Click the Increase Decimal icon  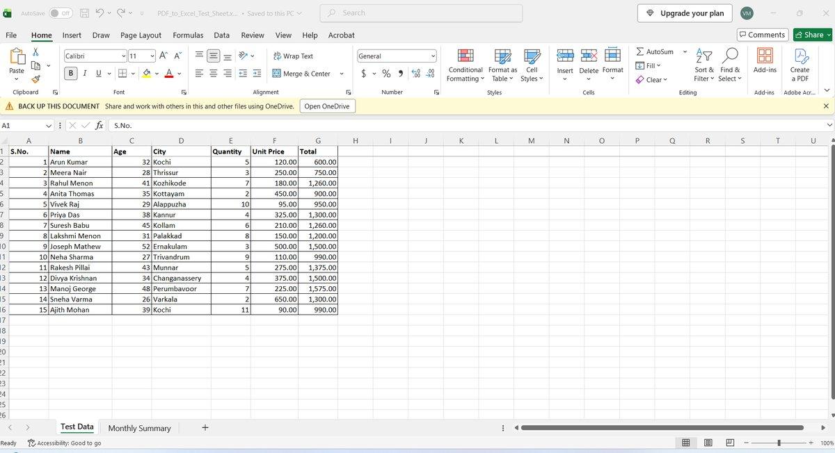pyautogui.click(x=416, y=74)
